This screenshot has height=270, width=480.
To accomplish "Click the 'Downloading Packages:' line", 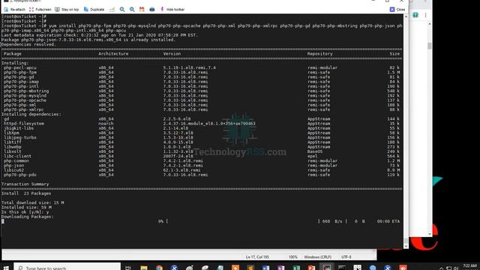I will [x=28, y=217].
